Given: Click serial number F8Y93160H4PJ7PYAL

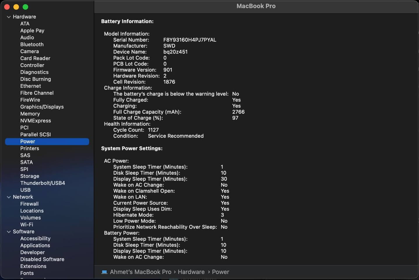Looking at the screenshot, I should [190, 40].
